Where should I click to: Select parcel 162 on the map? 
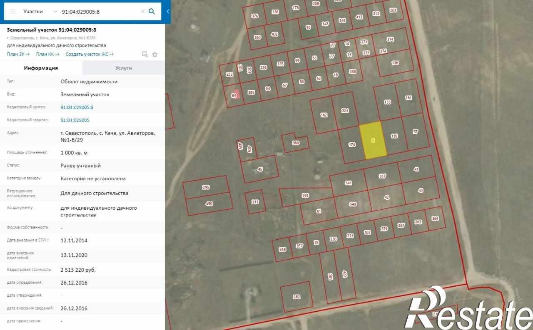324,115
